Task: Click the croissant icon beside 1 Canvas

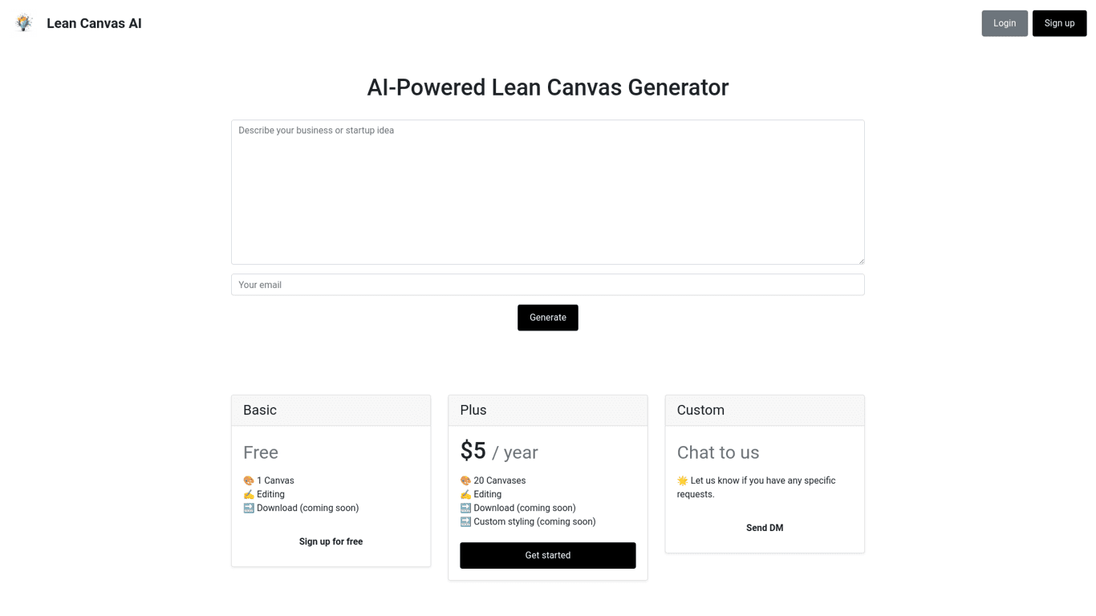Action: tap(248, 480)
